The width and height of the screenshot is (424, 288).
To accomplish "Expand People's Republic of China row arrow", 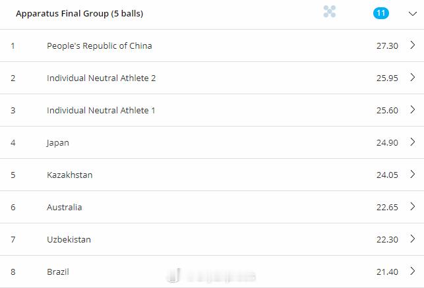I will pyautogui.click(x=413, y=45).
